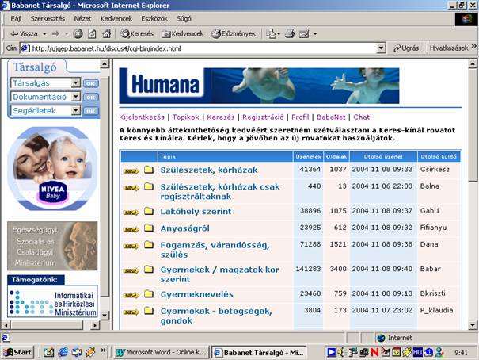The image size is (479, 360).
Task: Click the Windows Start button
Action: (x=18, y=351)
